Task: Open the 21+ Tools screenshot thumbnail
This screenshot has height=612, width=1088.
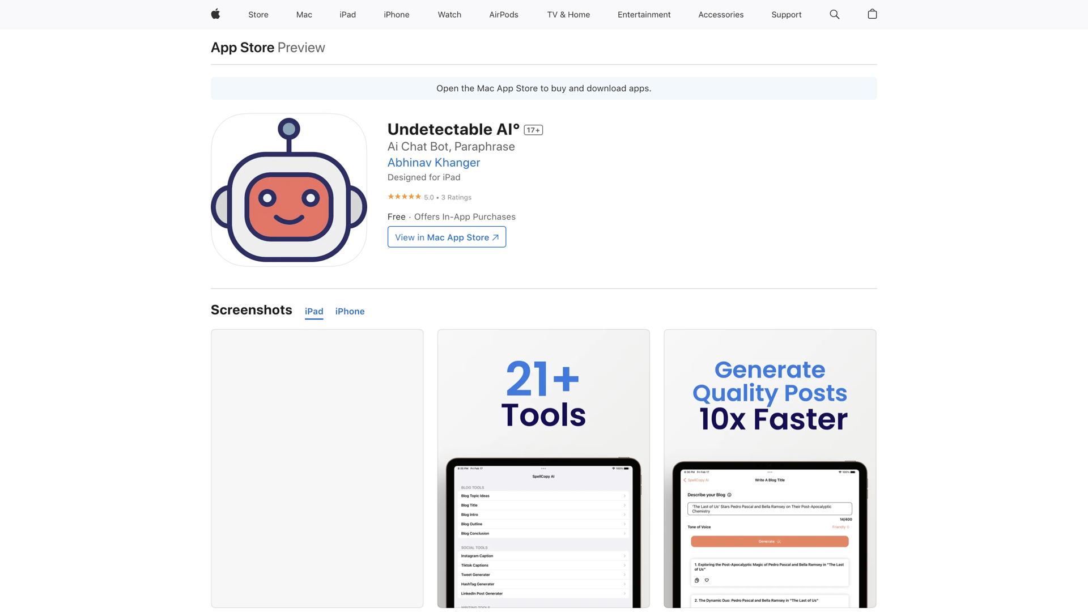Action: (x=543, y=468)
